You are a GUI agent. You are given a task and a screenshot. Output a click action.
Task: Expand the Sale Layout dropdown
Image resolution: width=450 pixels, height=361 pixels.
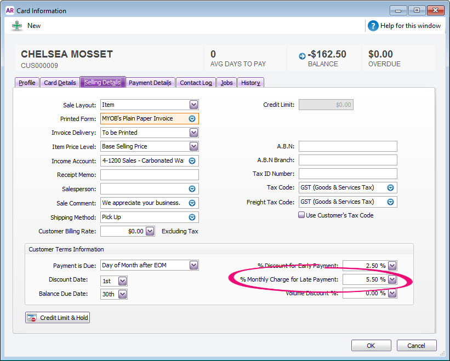tap(193, 105)
